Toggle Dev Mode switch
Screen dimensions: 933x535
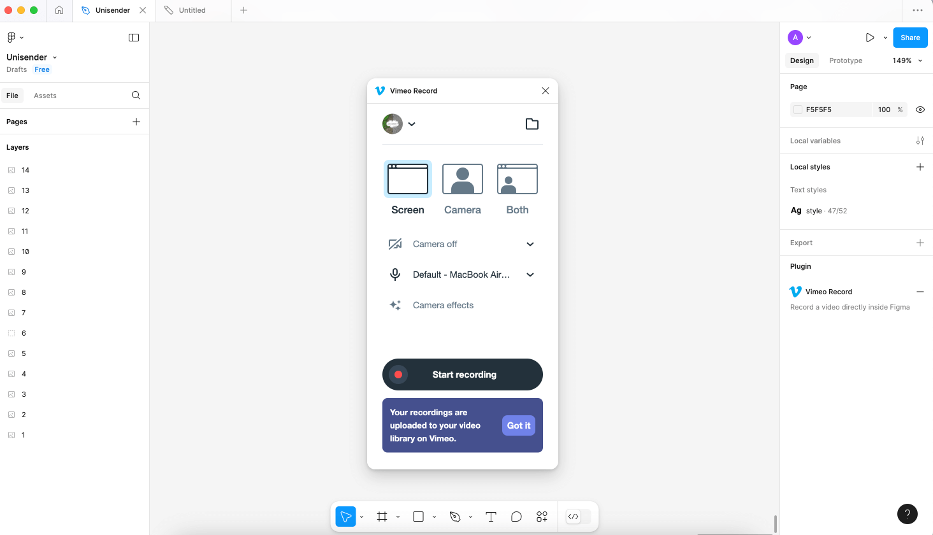[x=579, y=517]
